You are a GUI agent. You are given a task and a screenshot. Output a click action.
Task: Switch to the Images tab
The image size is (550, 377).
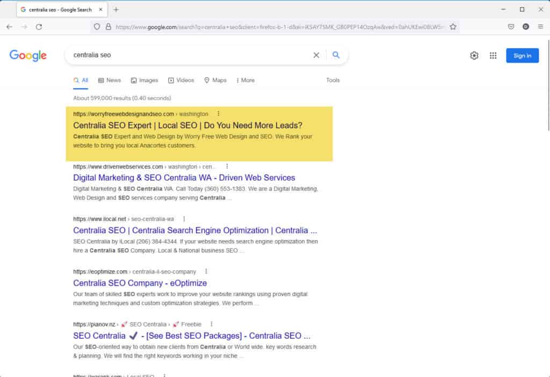144,80
